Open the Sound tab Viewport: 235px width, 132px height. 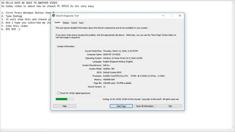(74, 23)
